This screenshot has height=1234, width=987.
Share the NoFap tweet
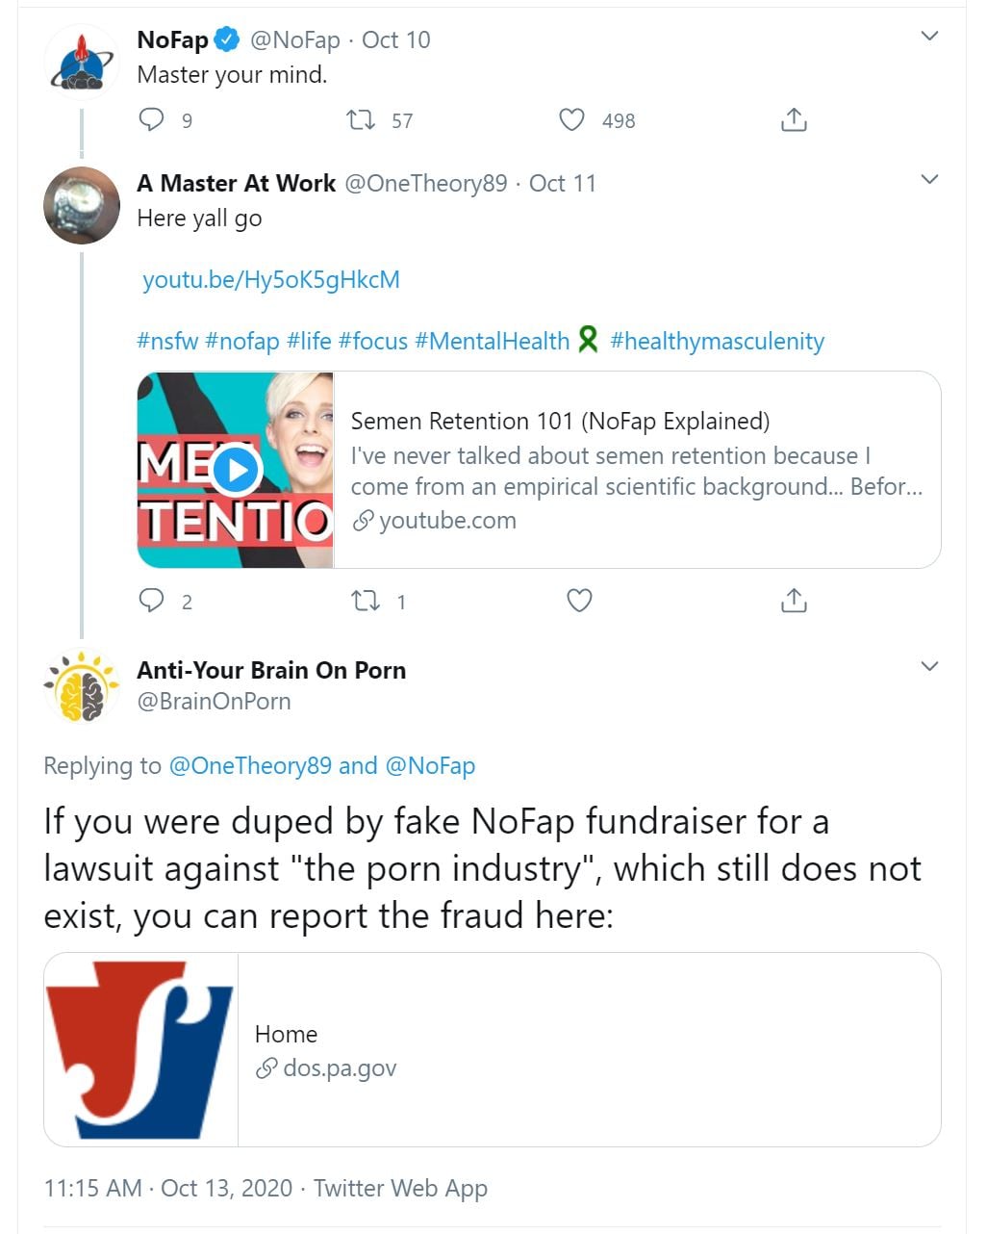point(794,119)
